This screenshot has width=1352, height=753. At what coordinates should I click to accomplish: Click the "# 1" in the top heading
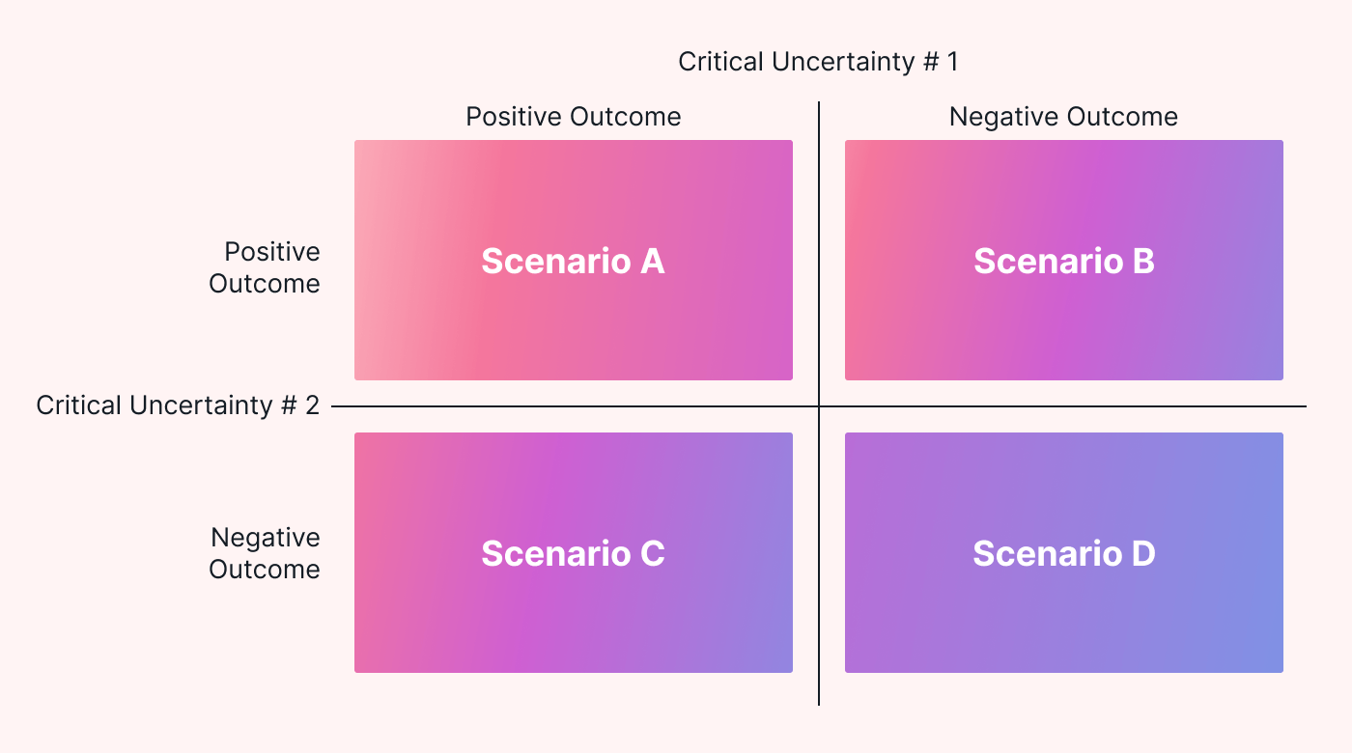[941, 62]
